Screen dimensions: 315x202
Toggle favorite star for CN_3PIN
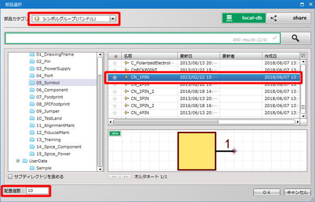coord(114,99)
